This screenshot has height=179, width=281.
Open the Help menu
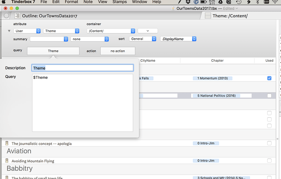pyautogui.click(x=157, y=2)
